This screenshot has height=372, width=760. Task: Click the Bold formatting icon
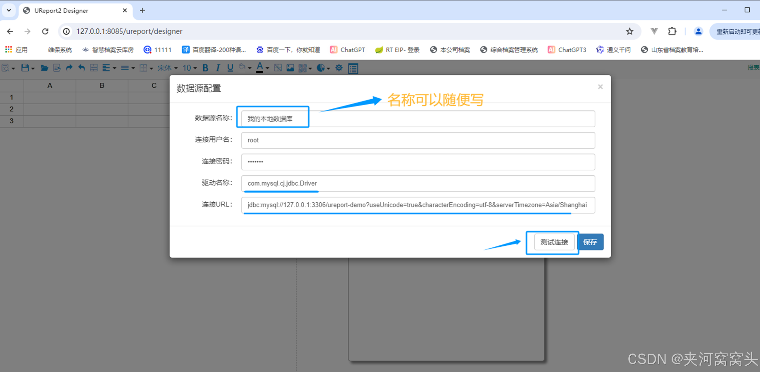coord(205,68)
